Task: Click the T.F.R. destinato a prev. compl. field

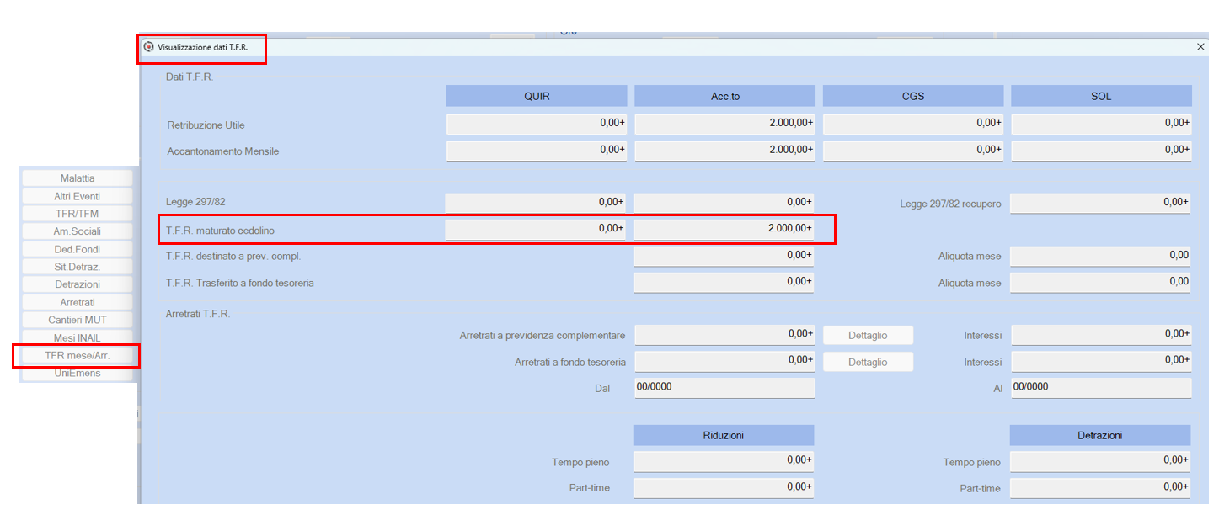Action: click(x=724, y=255)
